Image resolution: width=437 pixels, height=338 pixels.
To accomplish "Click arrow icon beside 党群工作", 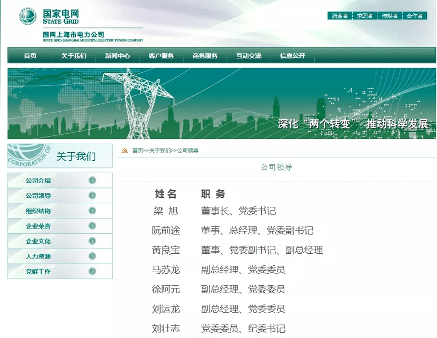I will [x=92, y=272].
